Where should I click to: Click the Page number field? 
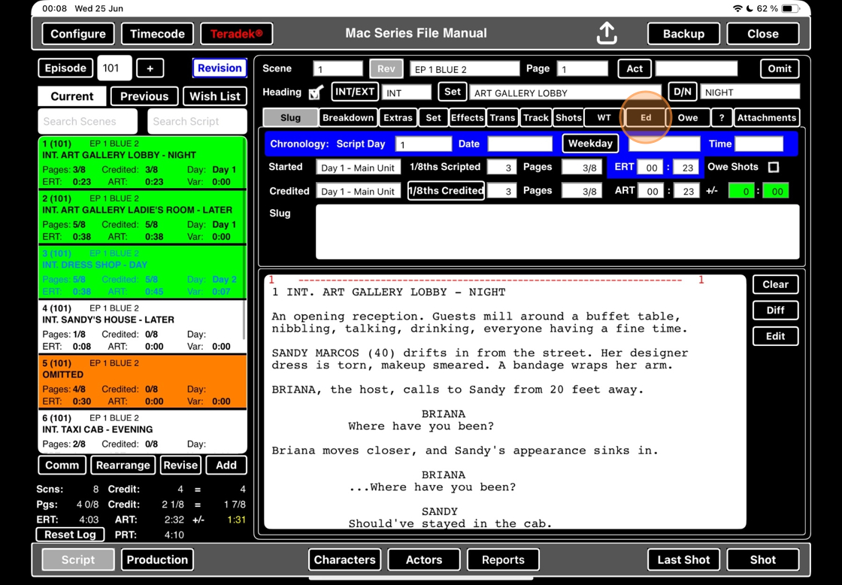pos(582,68)
